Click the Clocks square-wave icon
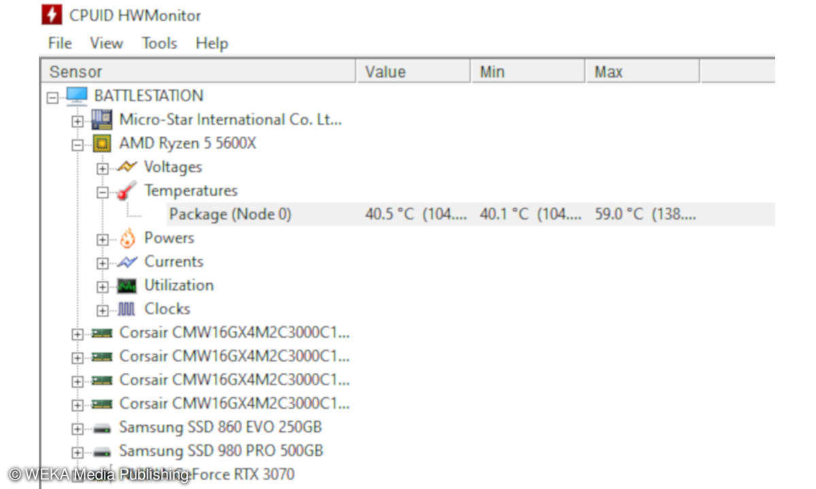The height and width of the screenshot is (489, 816). 126,310
